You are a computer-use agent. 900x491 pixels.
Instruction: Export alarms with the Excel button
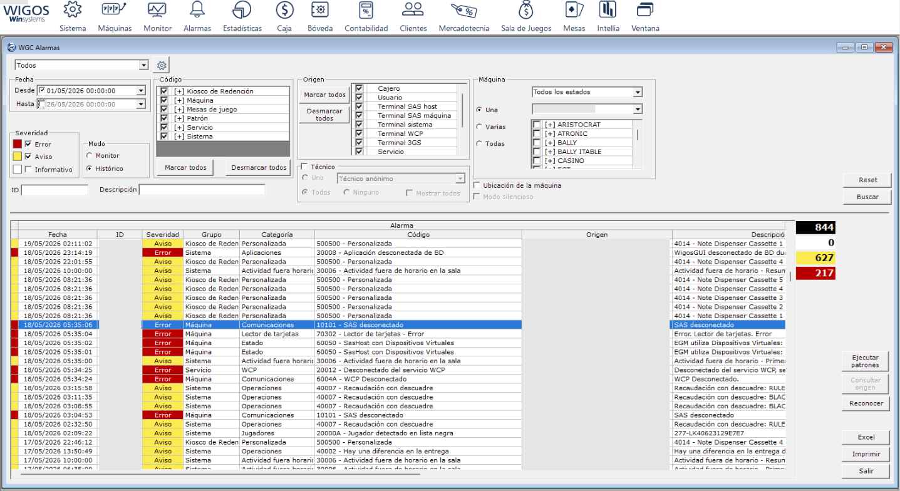866,437
